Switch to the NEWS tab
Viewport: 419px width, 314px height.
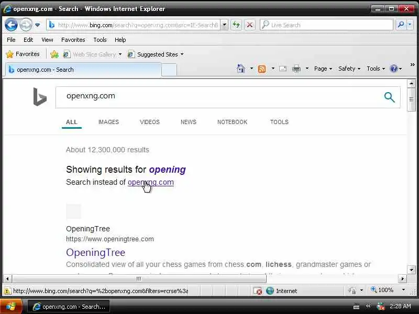pos(189,122)
